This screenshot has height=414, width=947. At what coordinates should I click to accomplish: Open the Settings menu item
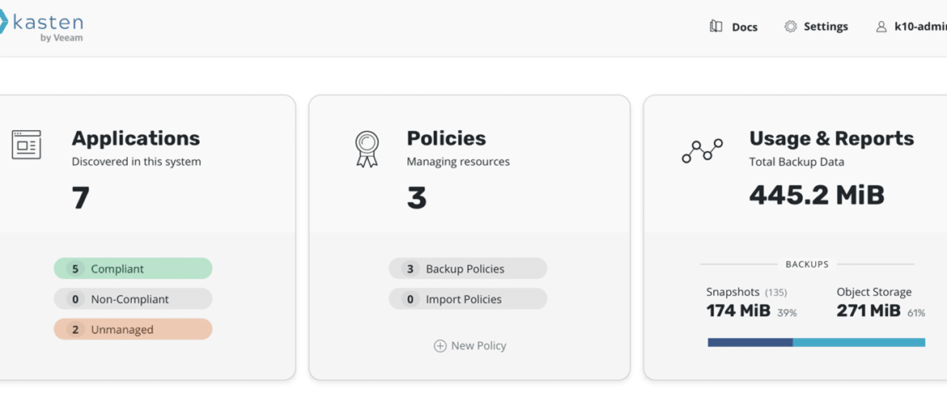coord(826,27)
